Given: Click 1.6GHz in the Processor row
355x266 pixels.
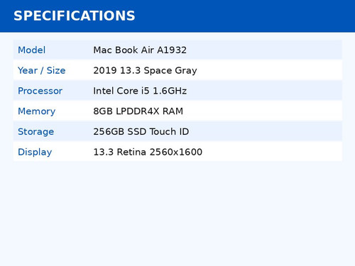Looking at the screenshot, I should 170,91.
